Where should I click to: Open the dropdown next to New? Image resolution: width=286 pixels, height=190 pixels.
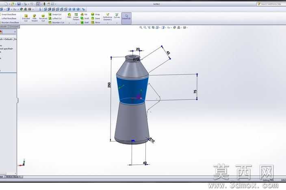9,4
